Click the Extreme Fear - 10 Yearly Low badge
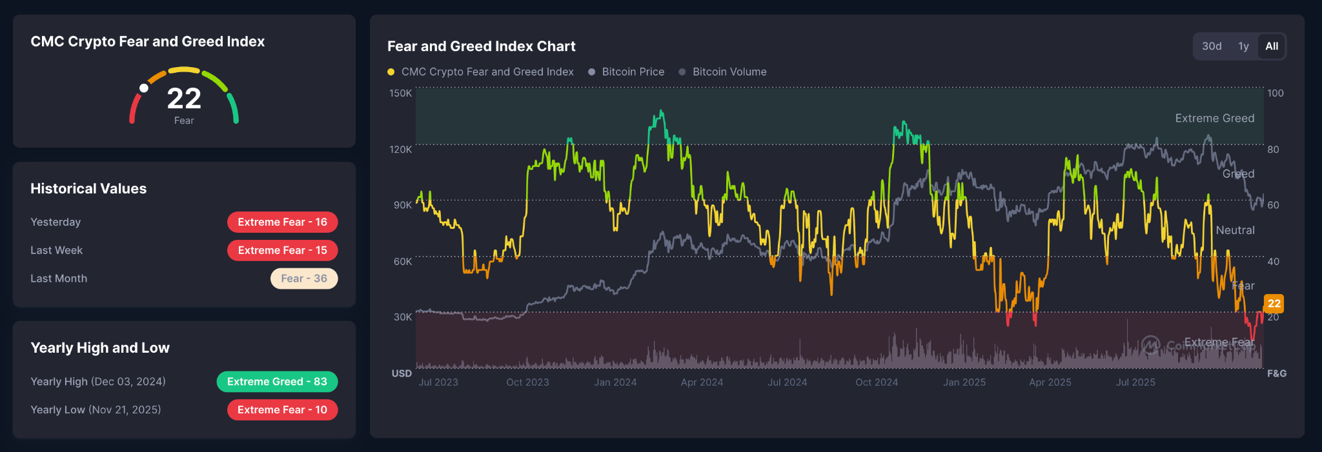 pos(282,409)
